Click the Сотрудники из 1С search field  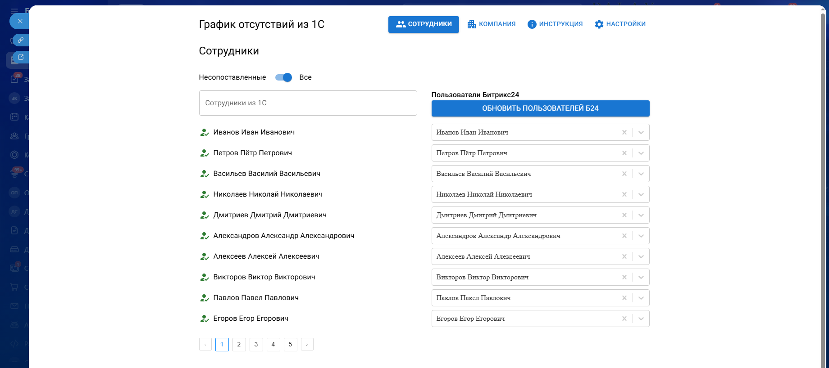click(308, 103)
